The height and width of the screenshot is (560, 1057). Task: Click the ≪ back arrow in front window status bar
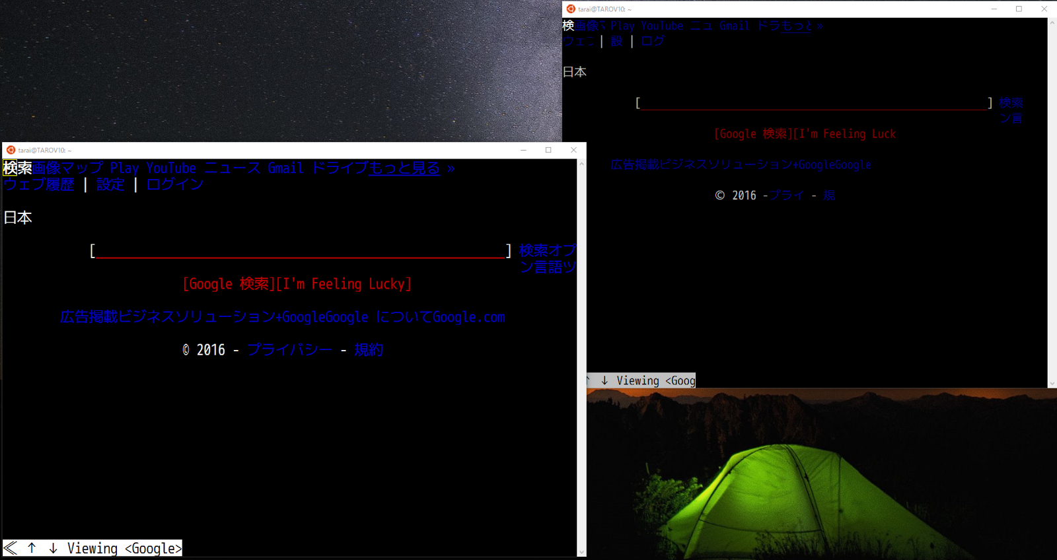11,548
